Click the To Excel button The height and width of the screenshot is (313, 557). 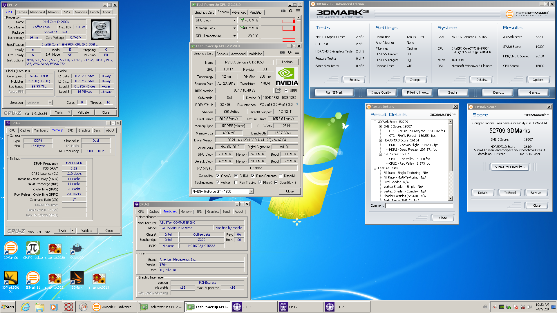pyautogui.click(x=510, y=193)
